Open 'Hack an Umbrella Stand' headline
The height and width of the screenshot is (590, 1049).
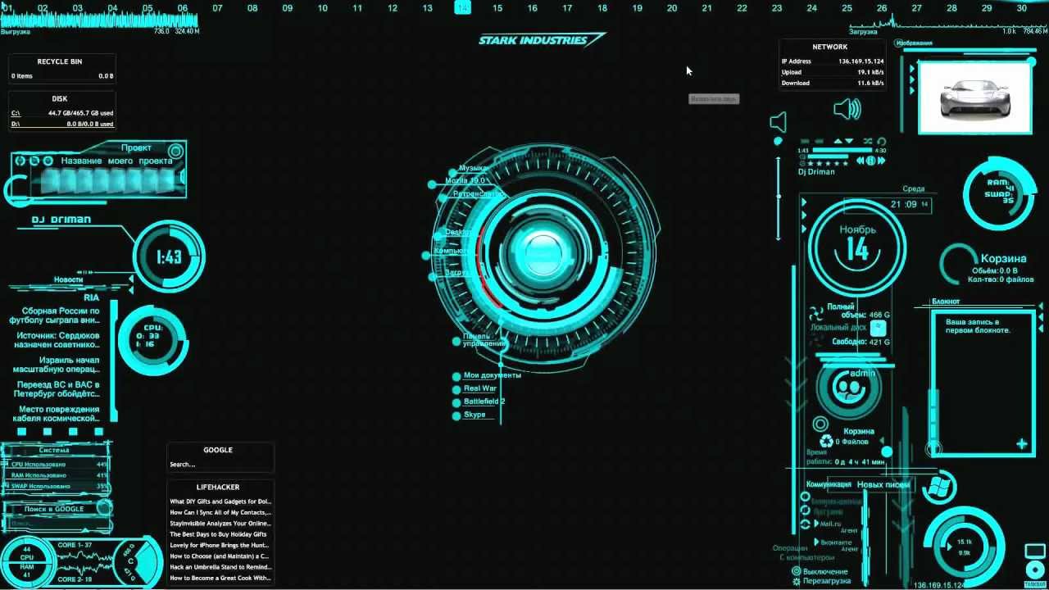tap(220, 567)
